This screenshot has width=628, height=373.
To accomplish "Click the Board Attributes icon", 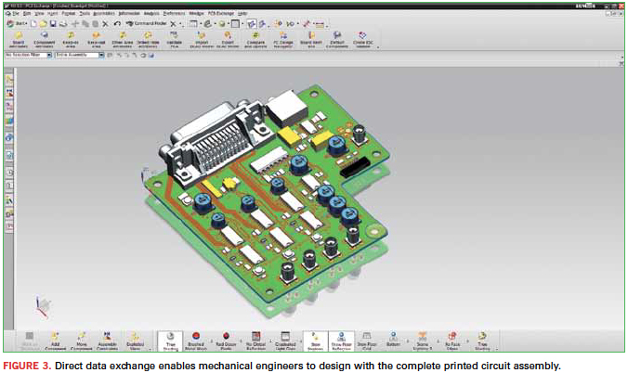I will 18,38.
